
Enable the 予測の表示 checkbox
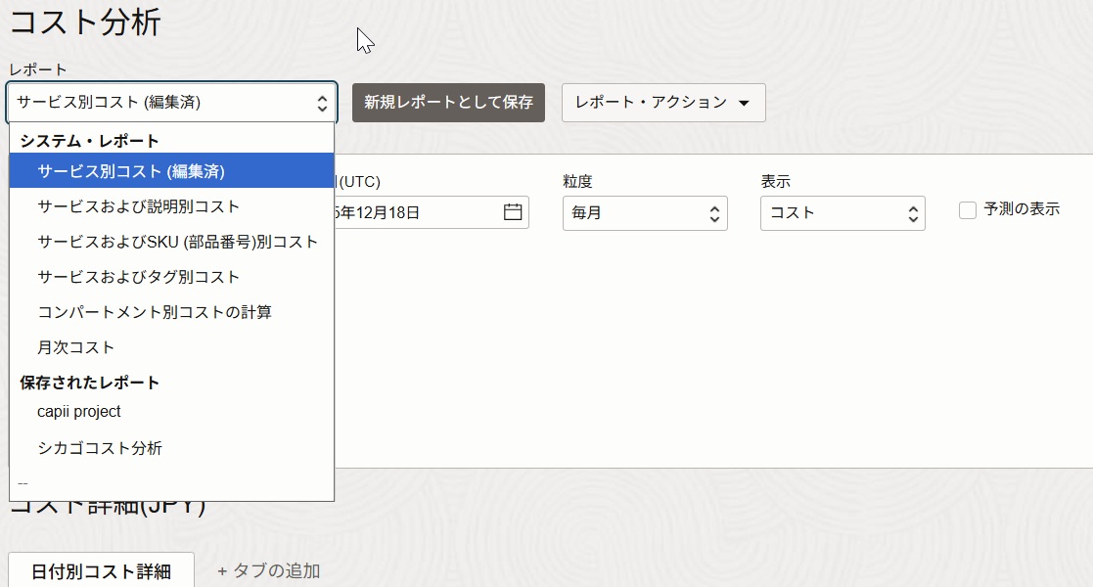pos(968,210)
